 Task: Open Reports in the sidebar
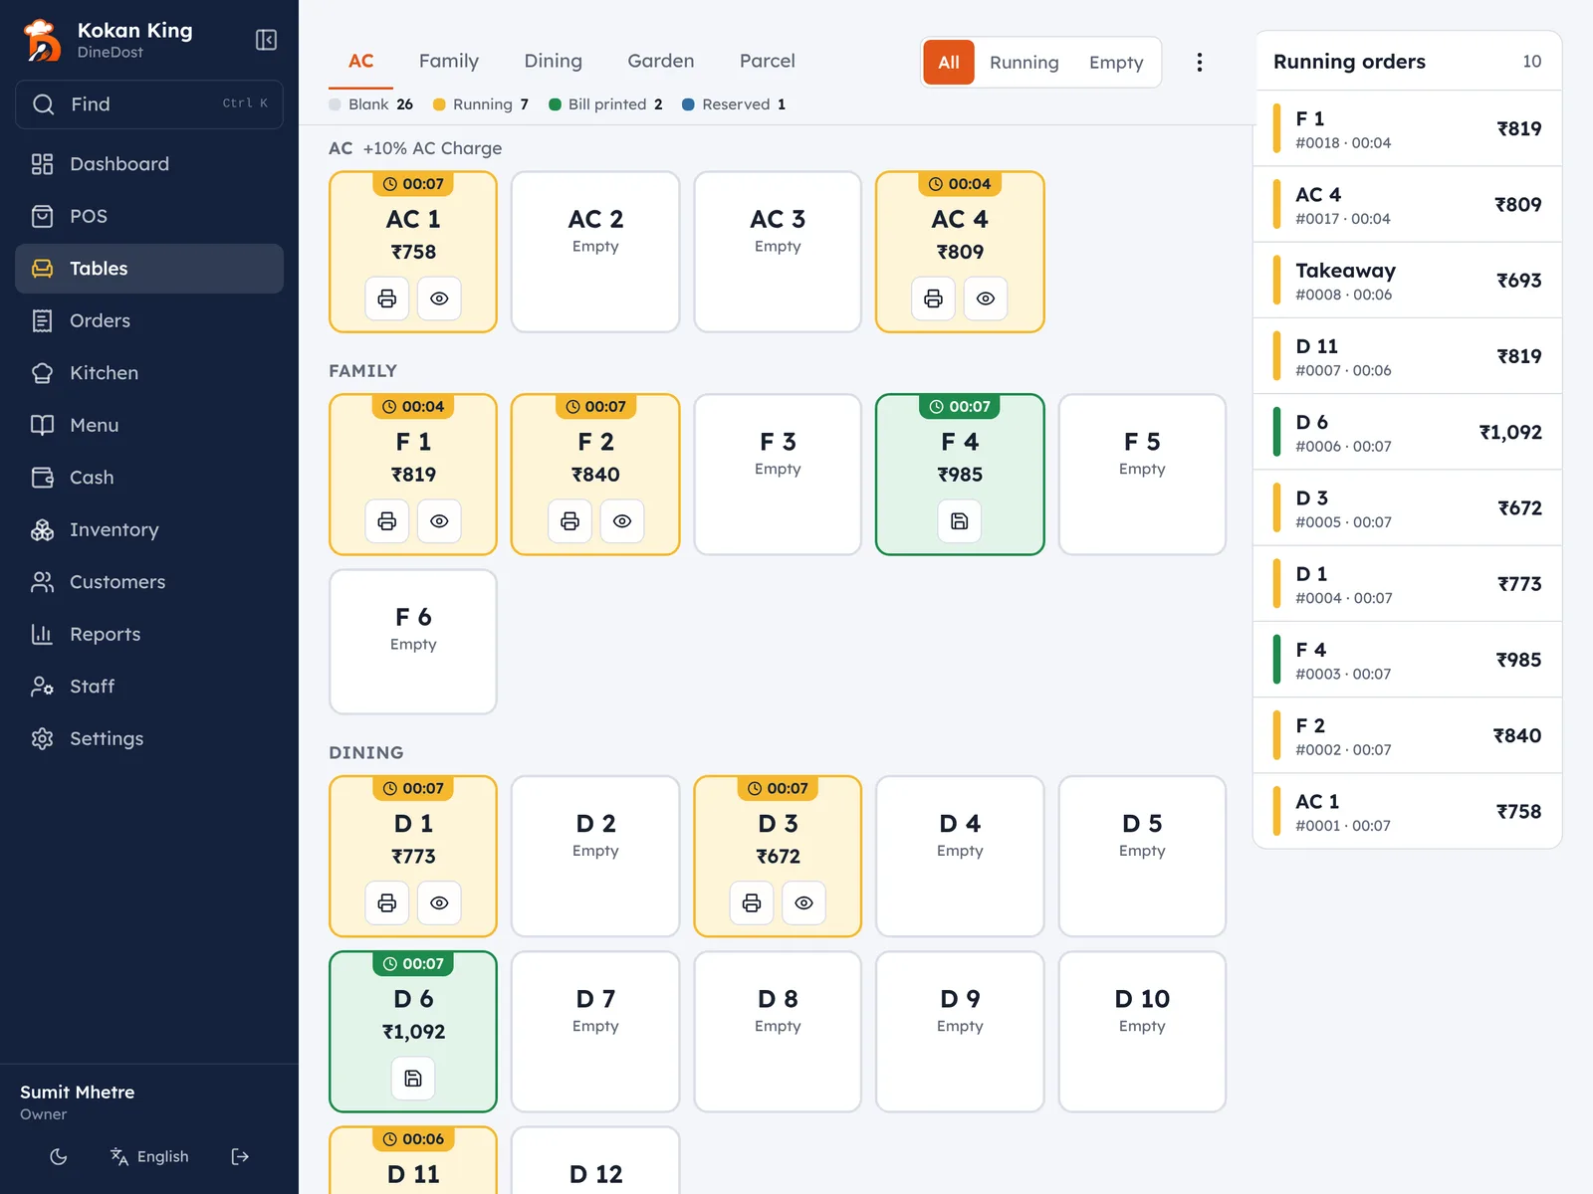(149, 634)
